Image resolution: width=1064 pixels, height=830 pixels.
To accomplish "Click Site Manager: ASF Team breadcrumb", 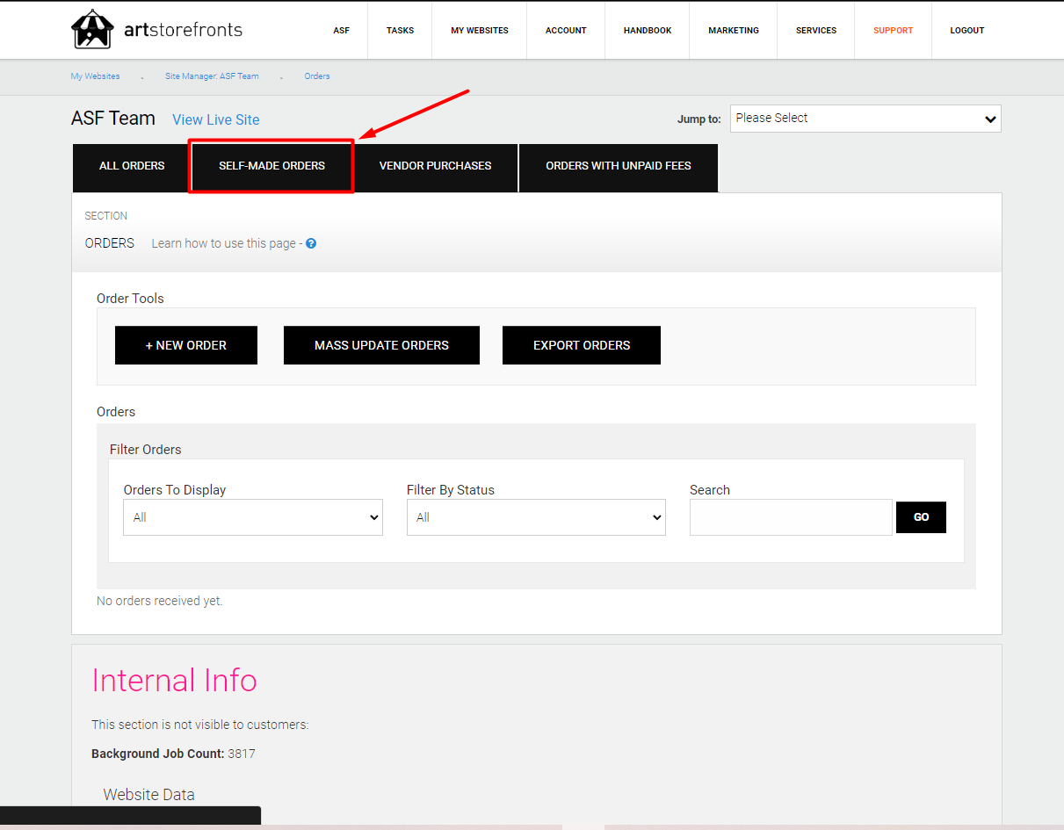I will [212, 76].
